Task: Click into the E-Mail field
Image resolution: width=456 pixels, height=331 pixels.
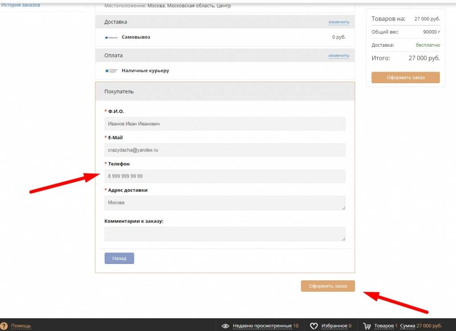Action: pos(225,150)
